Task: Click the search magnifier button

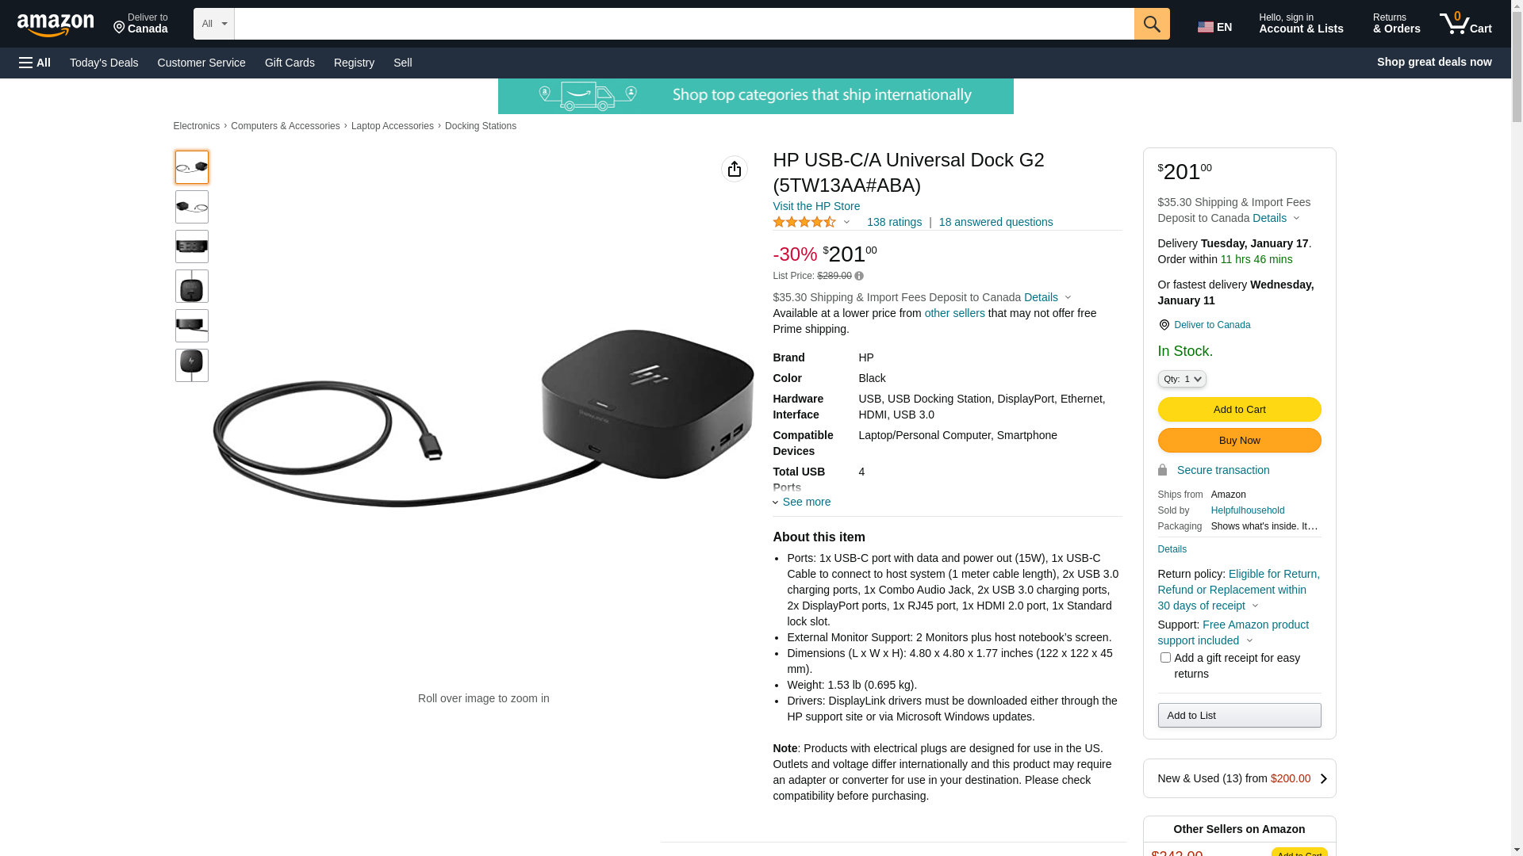Action: coord(1152,24)
